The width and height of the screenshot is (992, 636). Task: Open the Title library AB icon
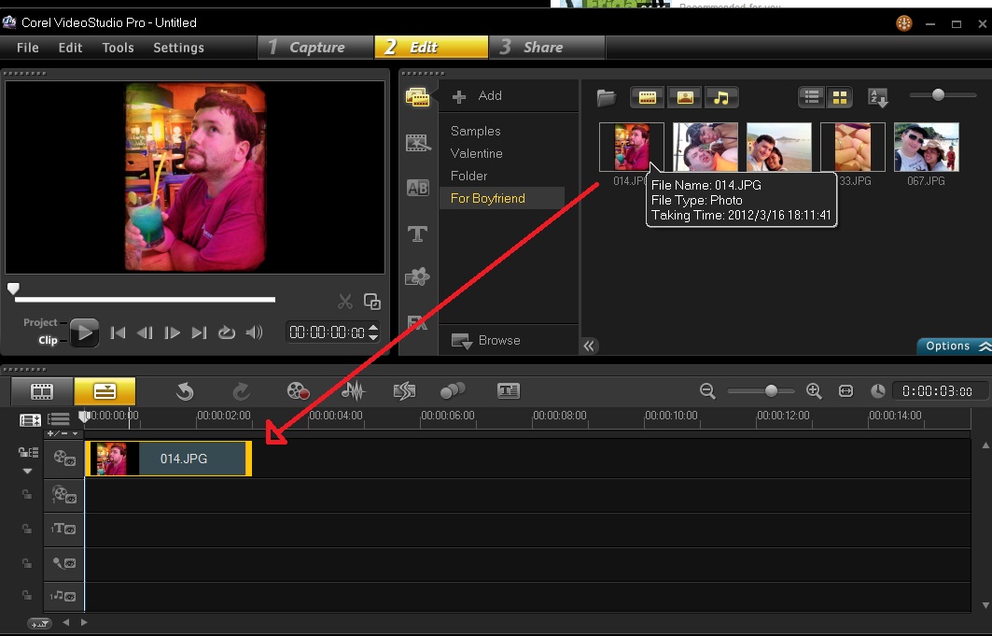click(x=417, y=188)
